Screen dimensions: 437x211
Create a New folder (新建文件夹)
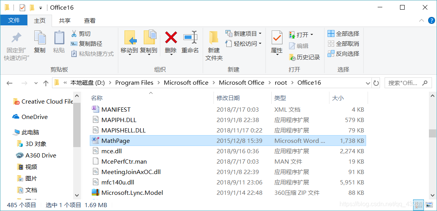click(214, 46)
